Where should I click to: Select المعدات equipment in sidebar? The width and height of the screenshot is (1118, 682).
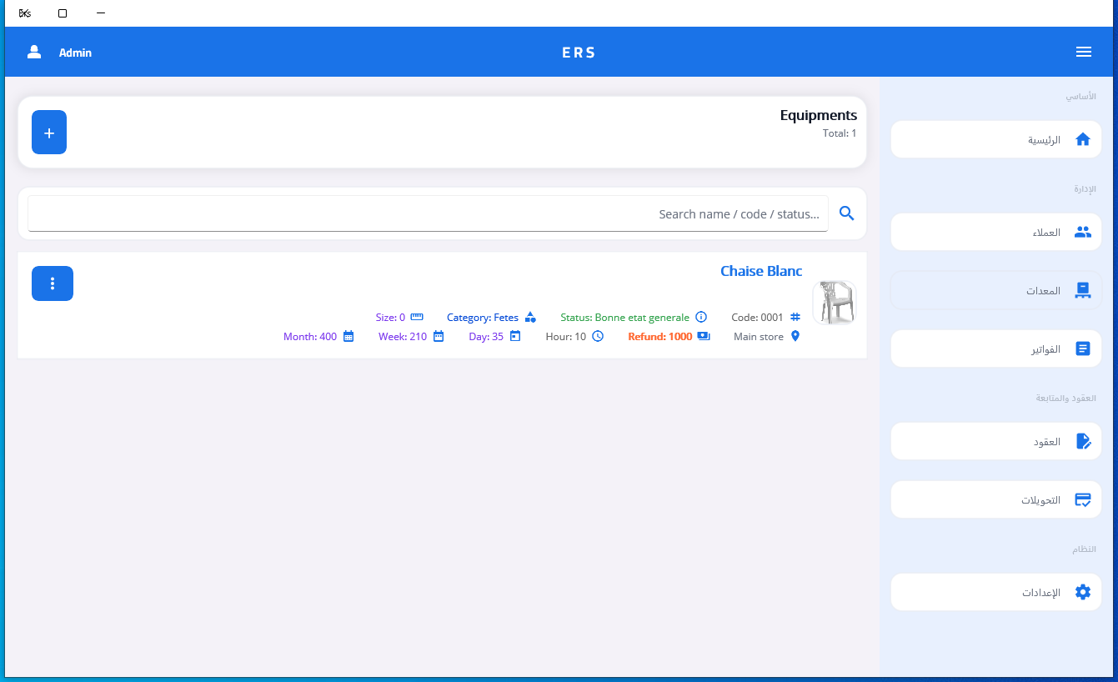tap(996, 291)
